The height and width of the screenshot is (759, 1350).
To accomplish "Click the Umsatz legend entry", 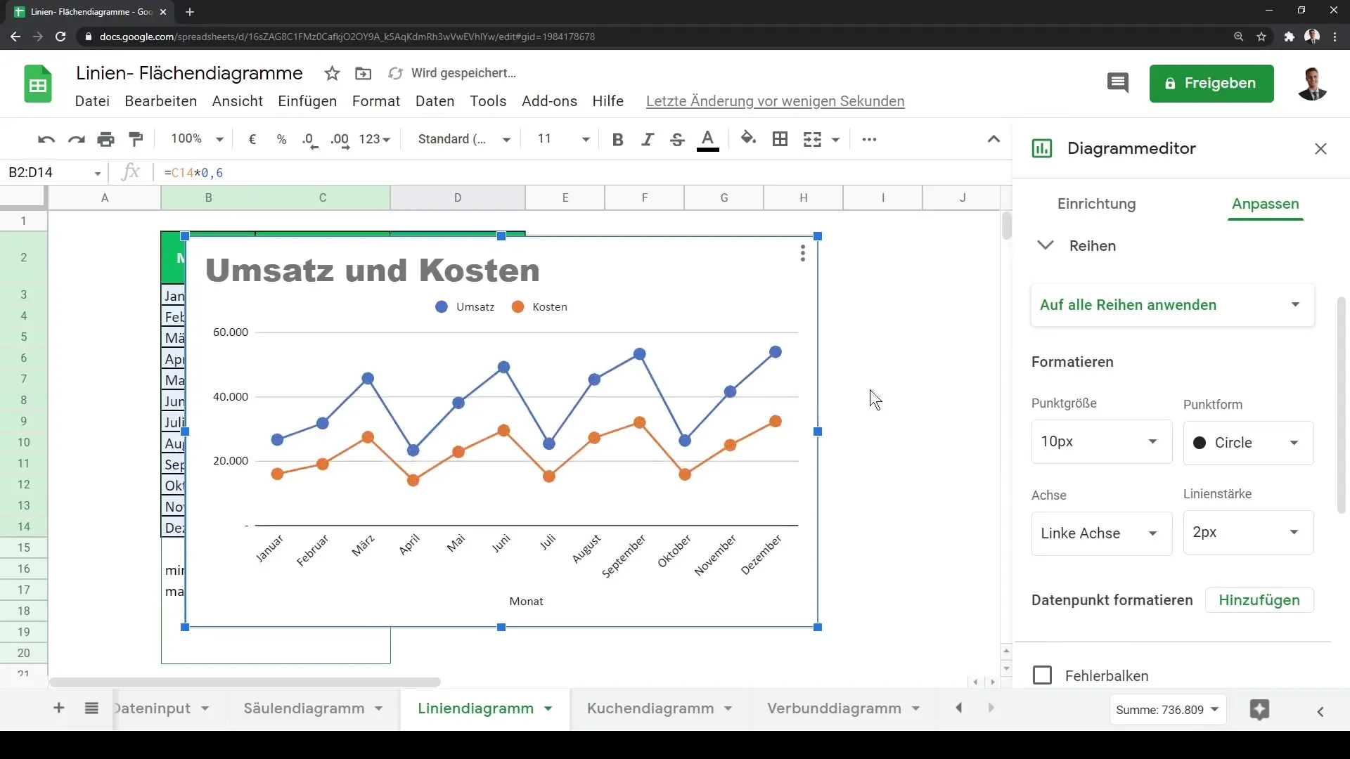I will [x=465, y=307].
